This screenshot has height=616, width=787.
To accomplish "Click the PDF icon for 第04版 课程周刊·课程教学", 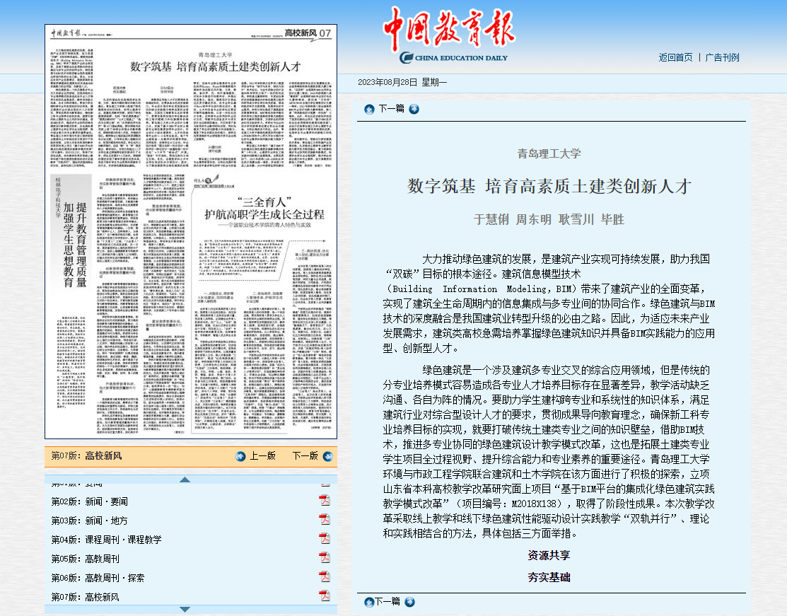I will click(325, 540).
